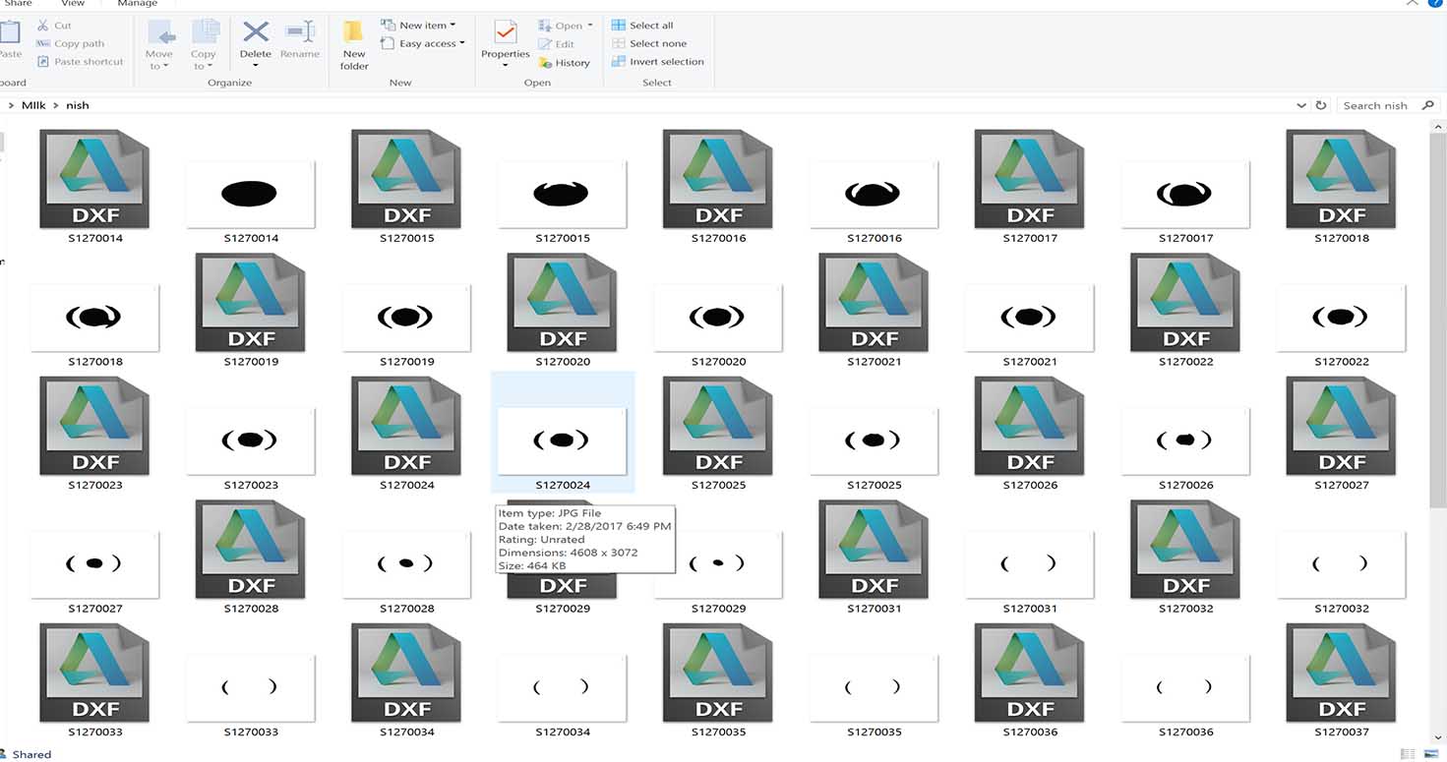Select JPG thumbnail S1270026
Screen dimensions: 1447x762
pyautogui.click(x=1185, y=440)
